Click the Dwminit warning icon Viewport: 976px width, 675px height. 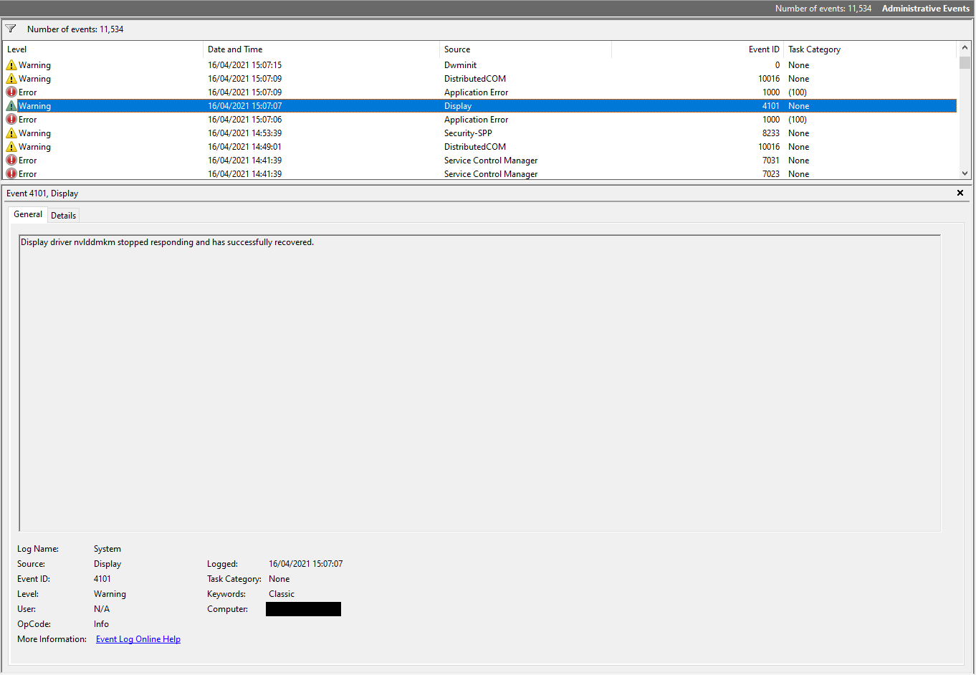click(11, 65)
